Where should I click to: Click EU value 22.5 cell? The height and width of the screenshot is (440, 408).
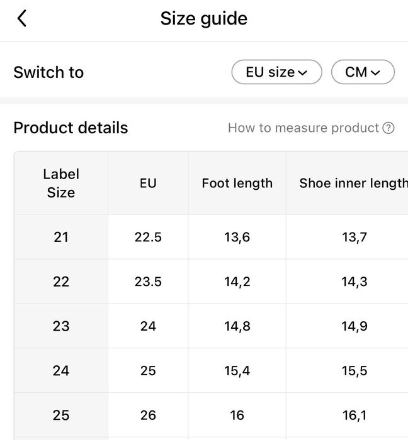click(148, 237)
